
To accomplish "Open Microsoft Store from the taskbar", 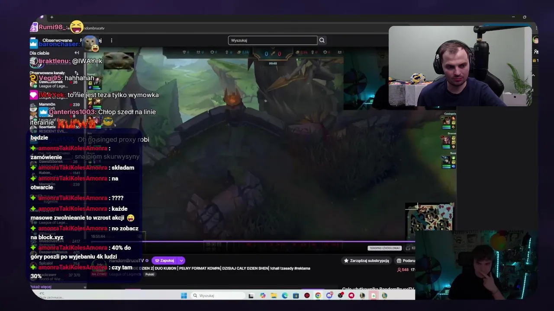I will (x=296, y=295).
